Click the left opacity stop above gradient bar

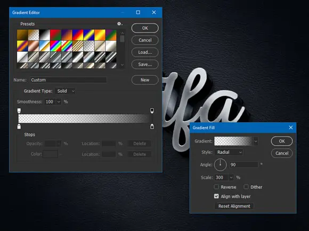19,110
